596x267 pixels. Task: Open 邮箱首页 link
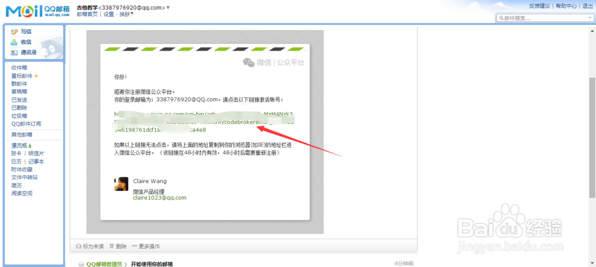point(87,14)
